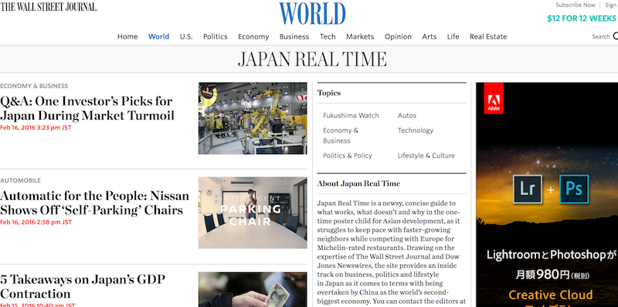Click the Economy & Business category label above the Q&A headline
The image size is (618, 307).
pos(34,86)
